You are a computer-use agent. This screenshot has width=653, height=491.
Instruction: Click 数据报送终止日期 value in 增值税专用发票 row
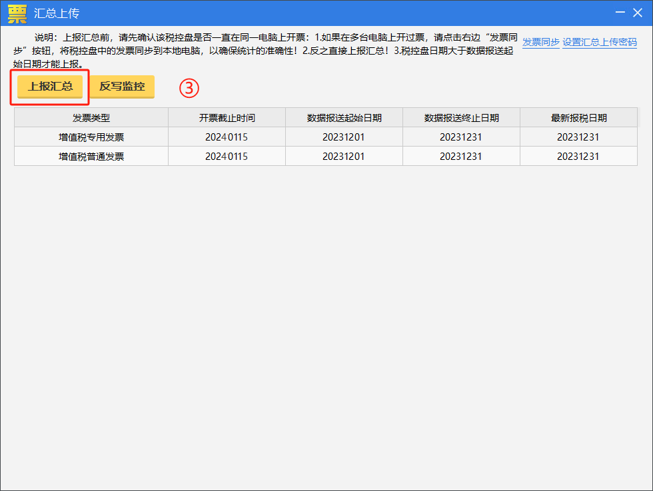pyautogui.click(x=461, y=137)
